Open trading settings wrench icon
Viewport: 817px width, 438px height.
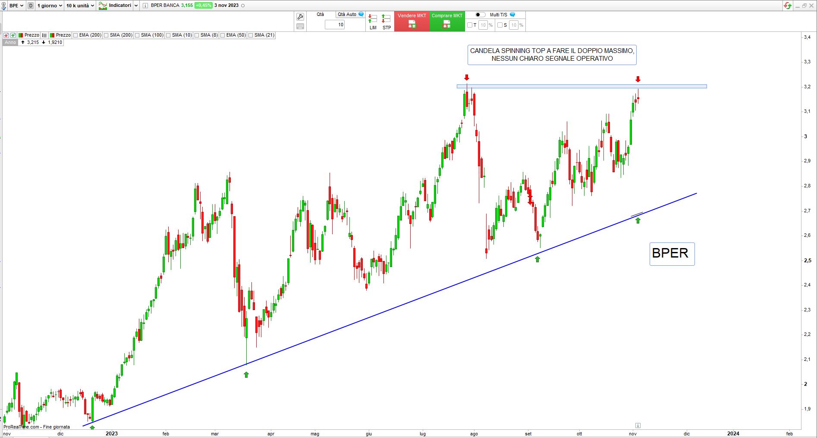pos(300,17)
